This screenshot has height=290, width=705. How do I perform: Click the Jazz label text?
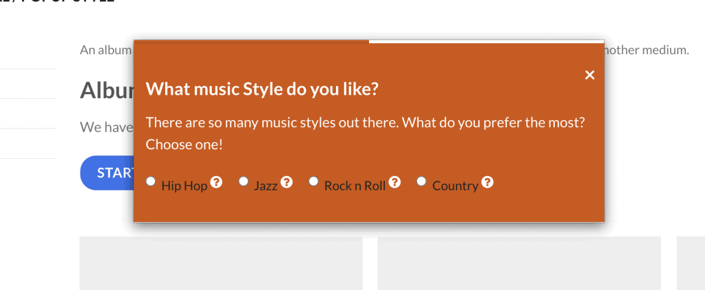[x=266, y=186]
